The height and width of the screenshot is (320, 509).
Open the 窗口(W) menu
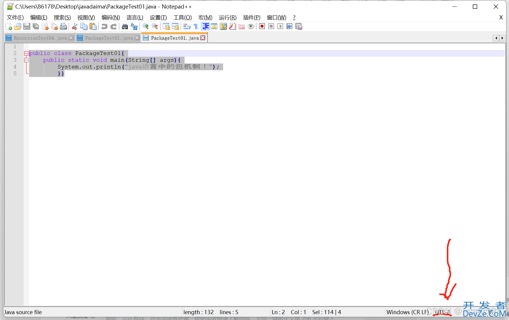(x=276, y=18)
